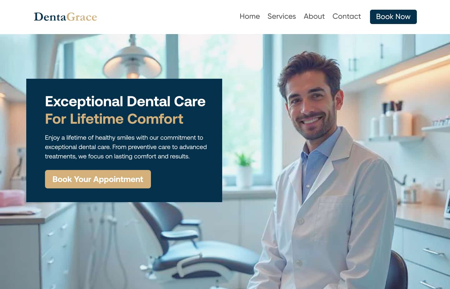450x289 pixels.
Task: Click Book Your Appointment button
Action: 98,179
